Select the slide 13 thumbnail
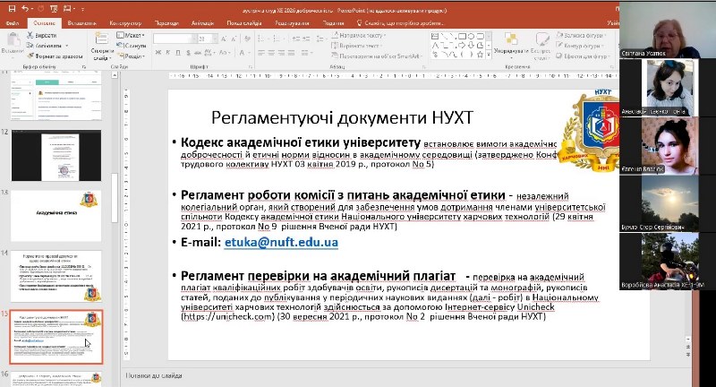This screenshot has width=716, height=387. click(56, 216)
